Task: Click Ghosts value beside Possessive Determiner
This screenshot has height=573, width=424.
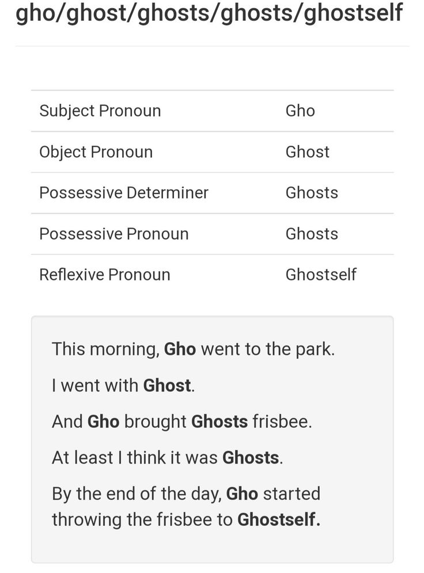Action: [x=312, y=192]
